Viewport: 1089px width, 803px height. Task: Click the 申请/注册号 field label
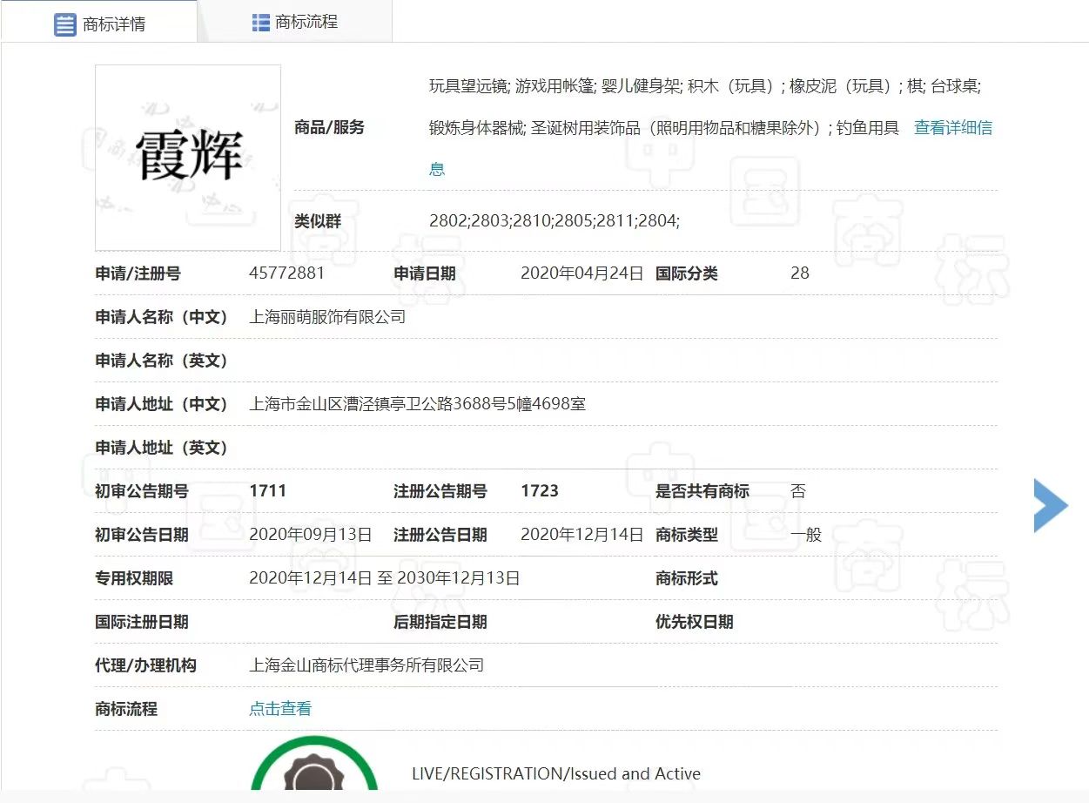[138, 273]
